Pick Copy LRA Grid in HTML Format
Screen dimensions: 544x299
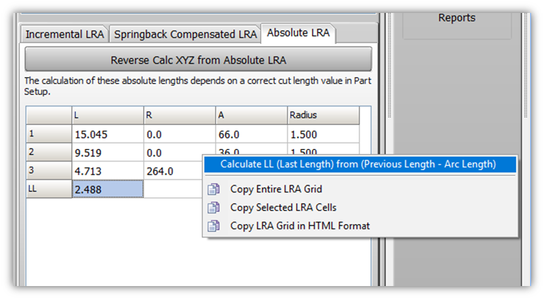click(300, 226)
